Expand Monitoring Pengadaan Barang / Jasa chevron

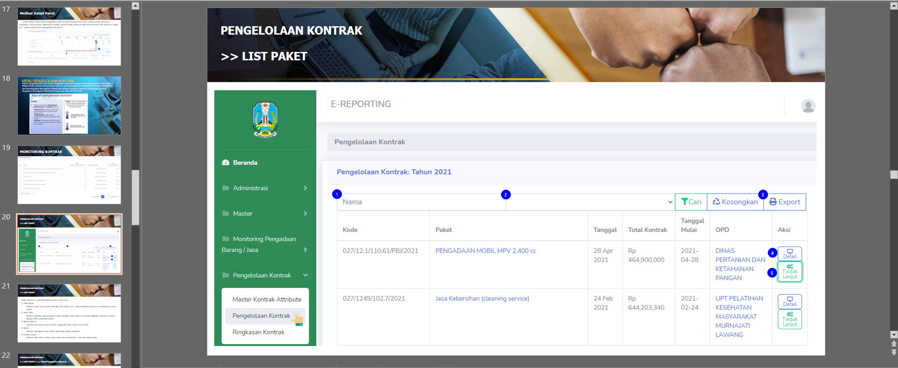(305, 250)
